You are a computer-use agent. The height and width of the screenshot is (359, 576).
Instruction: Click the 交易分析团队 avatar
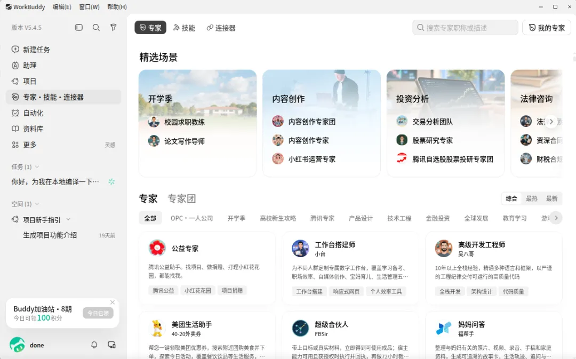[402, 121]
